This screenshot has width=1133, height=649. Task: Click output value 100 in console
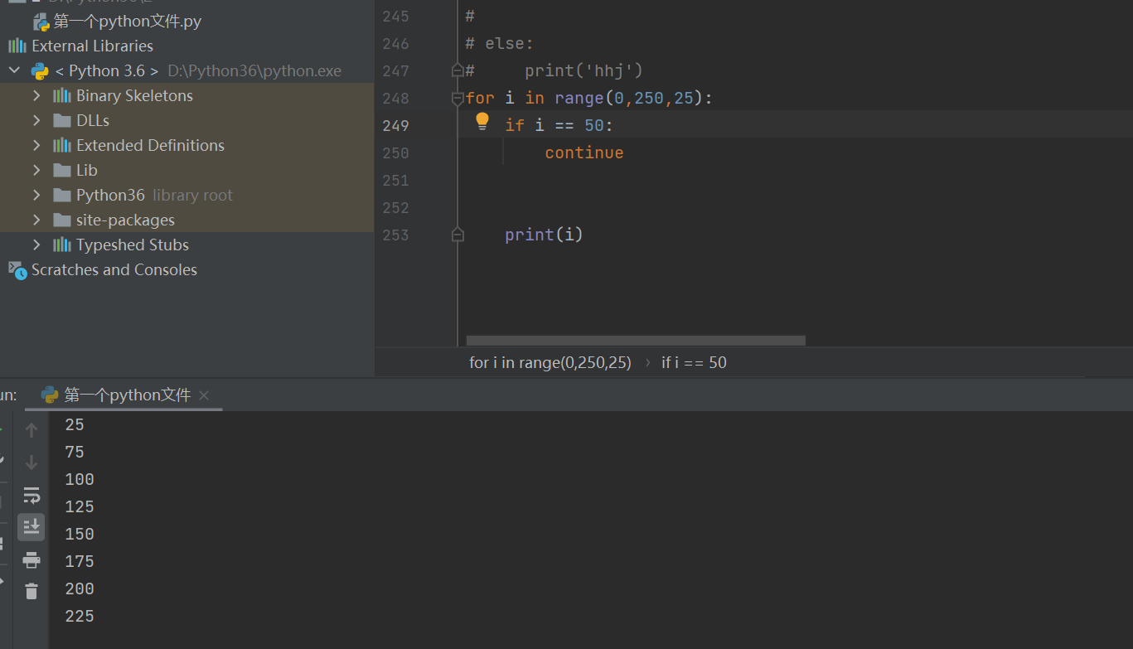tap(80, 479)
